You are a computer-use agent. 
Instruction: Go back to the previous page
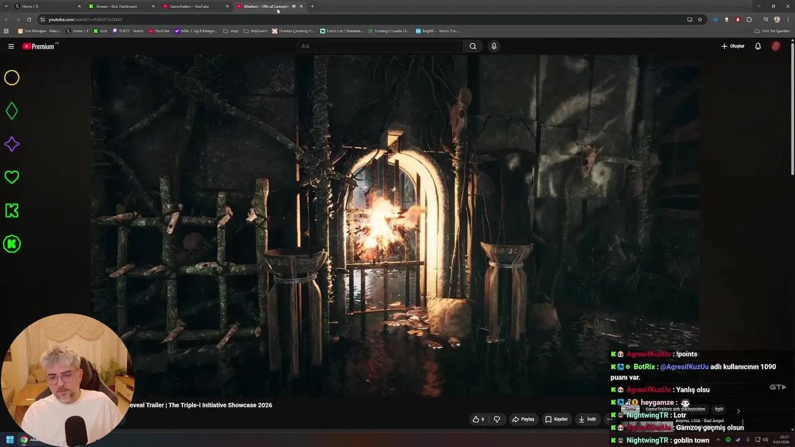click(x=6, y=19)
